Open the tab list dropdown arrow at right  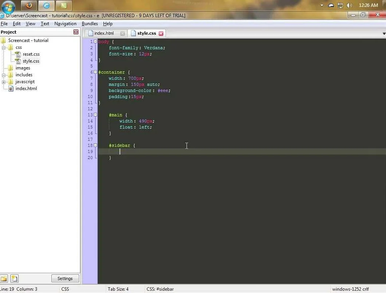(383, 34)
